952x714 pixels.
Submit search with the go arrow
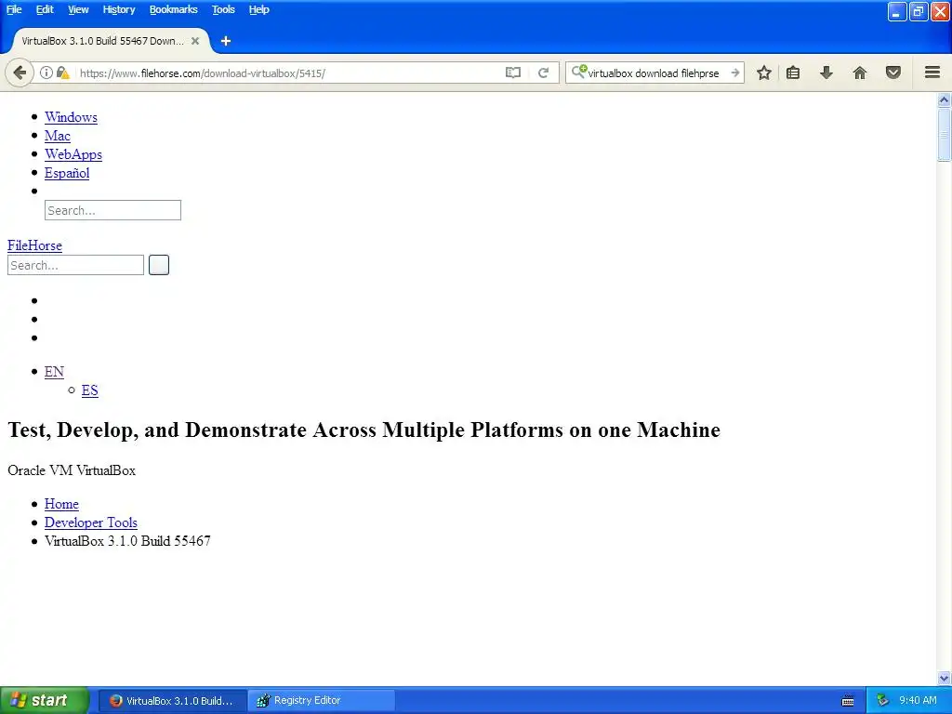(x=734, y=73)
